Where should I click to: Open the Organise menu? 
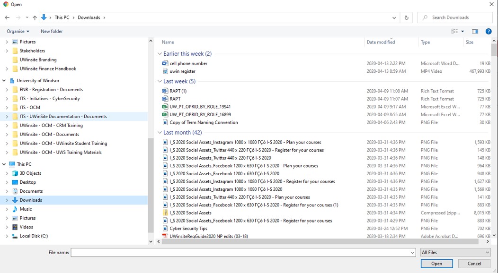click(18, 31)
